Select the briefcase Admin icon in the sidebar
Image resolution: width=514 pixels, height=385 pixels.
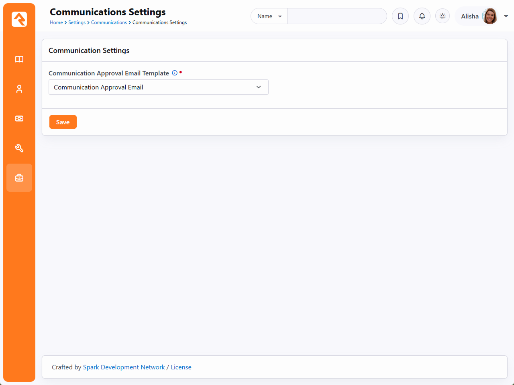(x=19, y=178)
